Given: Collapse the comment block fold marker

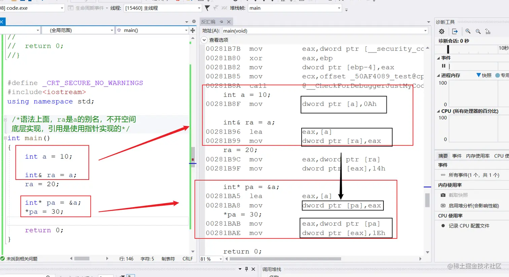Looking at the screenshot, I should [5, 119].
